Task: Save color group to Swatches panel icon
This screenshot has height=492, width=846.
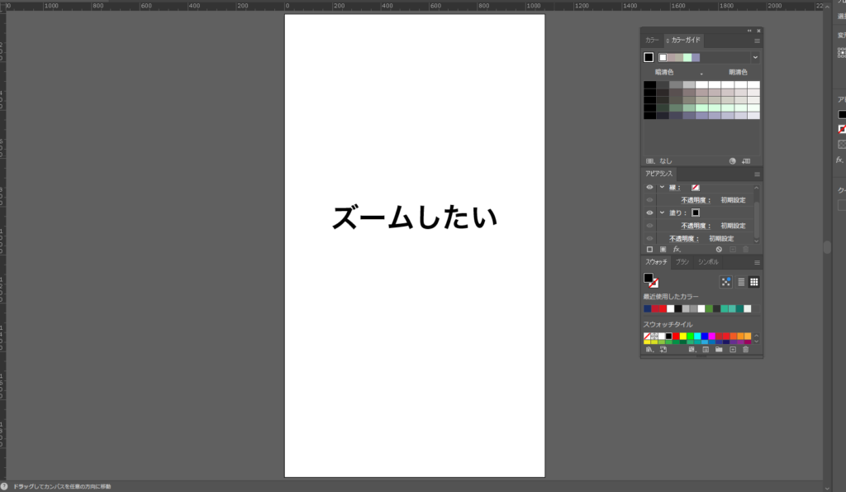Action: (x=746, y=161)
